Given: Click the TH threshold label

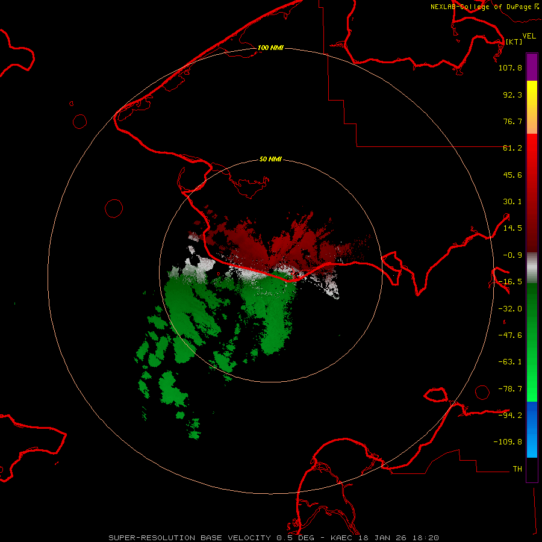Looking at the screenshot, I should [x=517, y=469].
